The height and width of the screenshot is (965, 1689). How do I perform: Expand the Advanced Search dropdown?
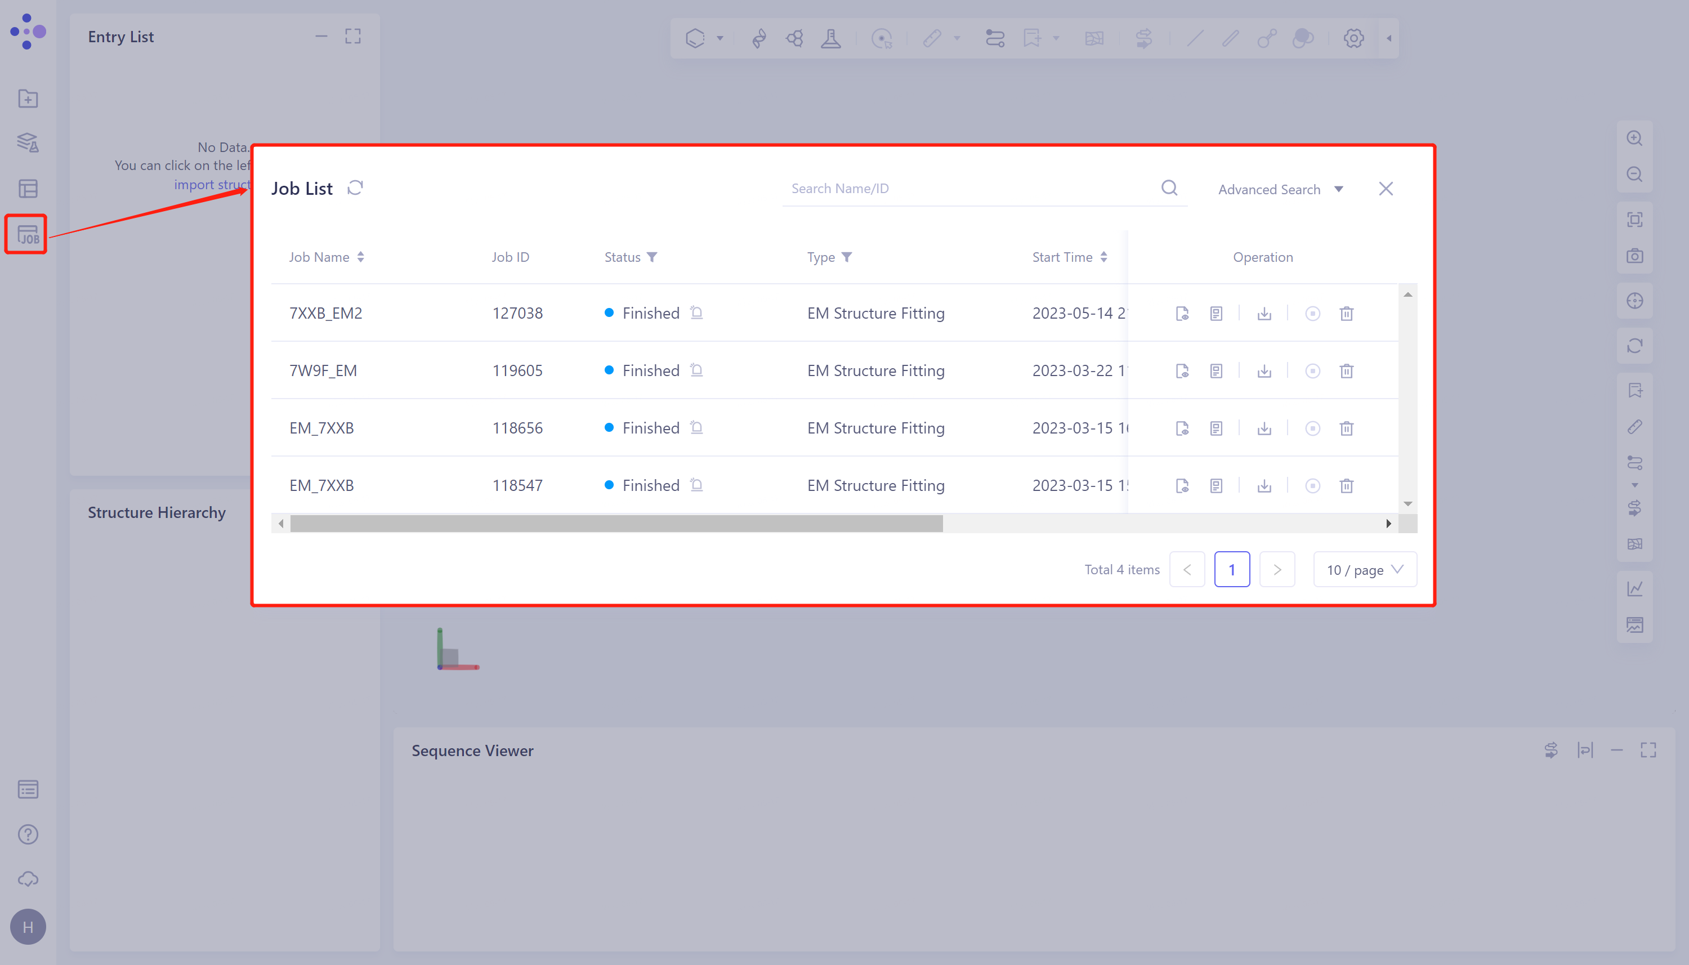pos(1280,190)
